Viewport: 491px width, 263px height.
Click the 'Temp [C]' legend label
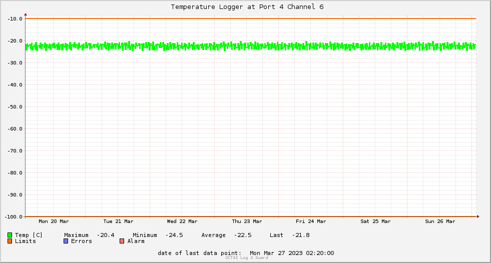pyautogui.click(x=29, y=235)
